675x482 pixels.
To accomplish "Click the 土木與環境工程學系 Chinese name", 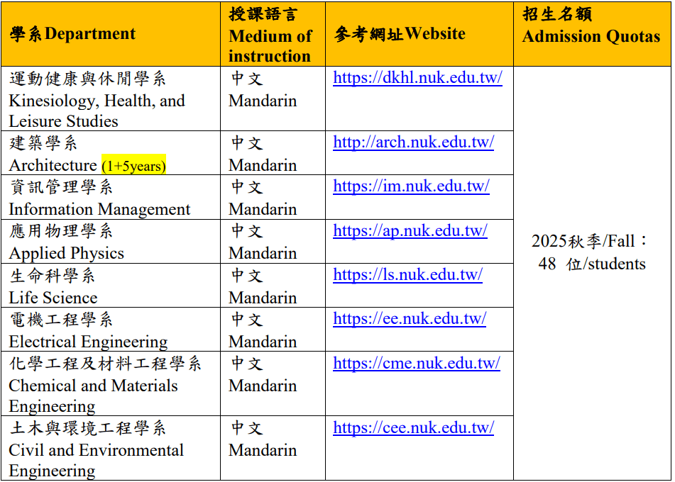I will click(x=87, y=428).
